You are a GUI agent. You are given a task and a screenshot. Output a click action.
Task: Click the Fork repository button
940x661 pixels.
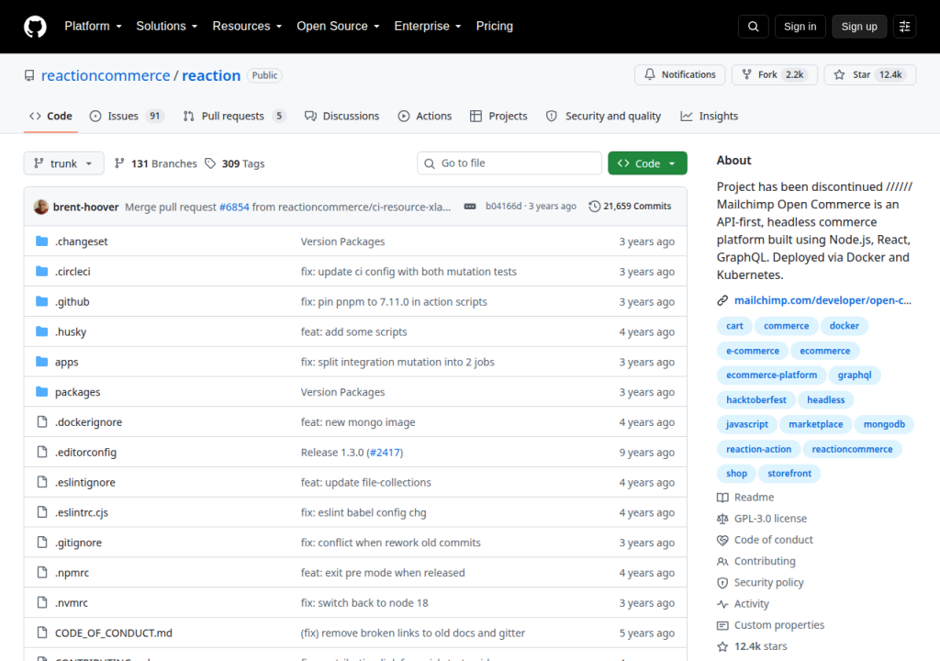coord(774,74)
